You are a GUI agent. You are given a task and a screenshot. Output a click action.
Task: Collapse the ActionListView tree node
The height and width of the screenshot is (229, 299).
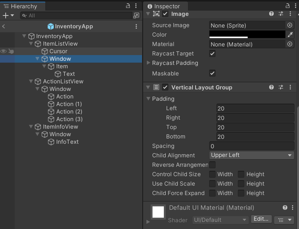(x=31, y=81)
